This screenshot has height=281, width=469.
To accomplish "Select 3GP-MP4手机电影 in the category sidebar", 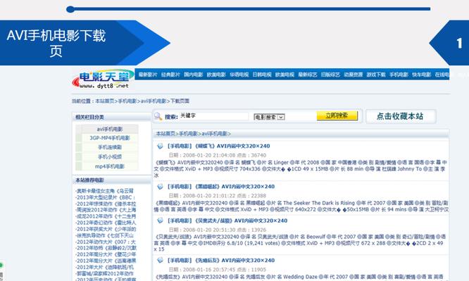I will pyautogui.click(x=110, y=138).
